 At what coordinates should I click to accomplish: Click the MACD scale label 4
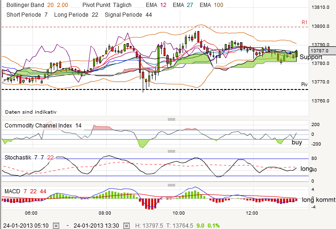click(x=313, y=189)
